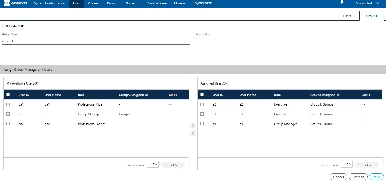Move selected users to Assigned Users
This screenshot has height=183, width=386.
click(x=193, y=125)
